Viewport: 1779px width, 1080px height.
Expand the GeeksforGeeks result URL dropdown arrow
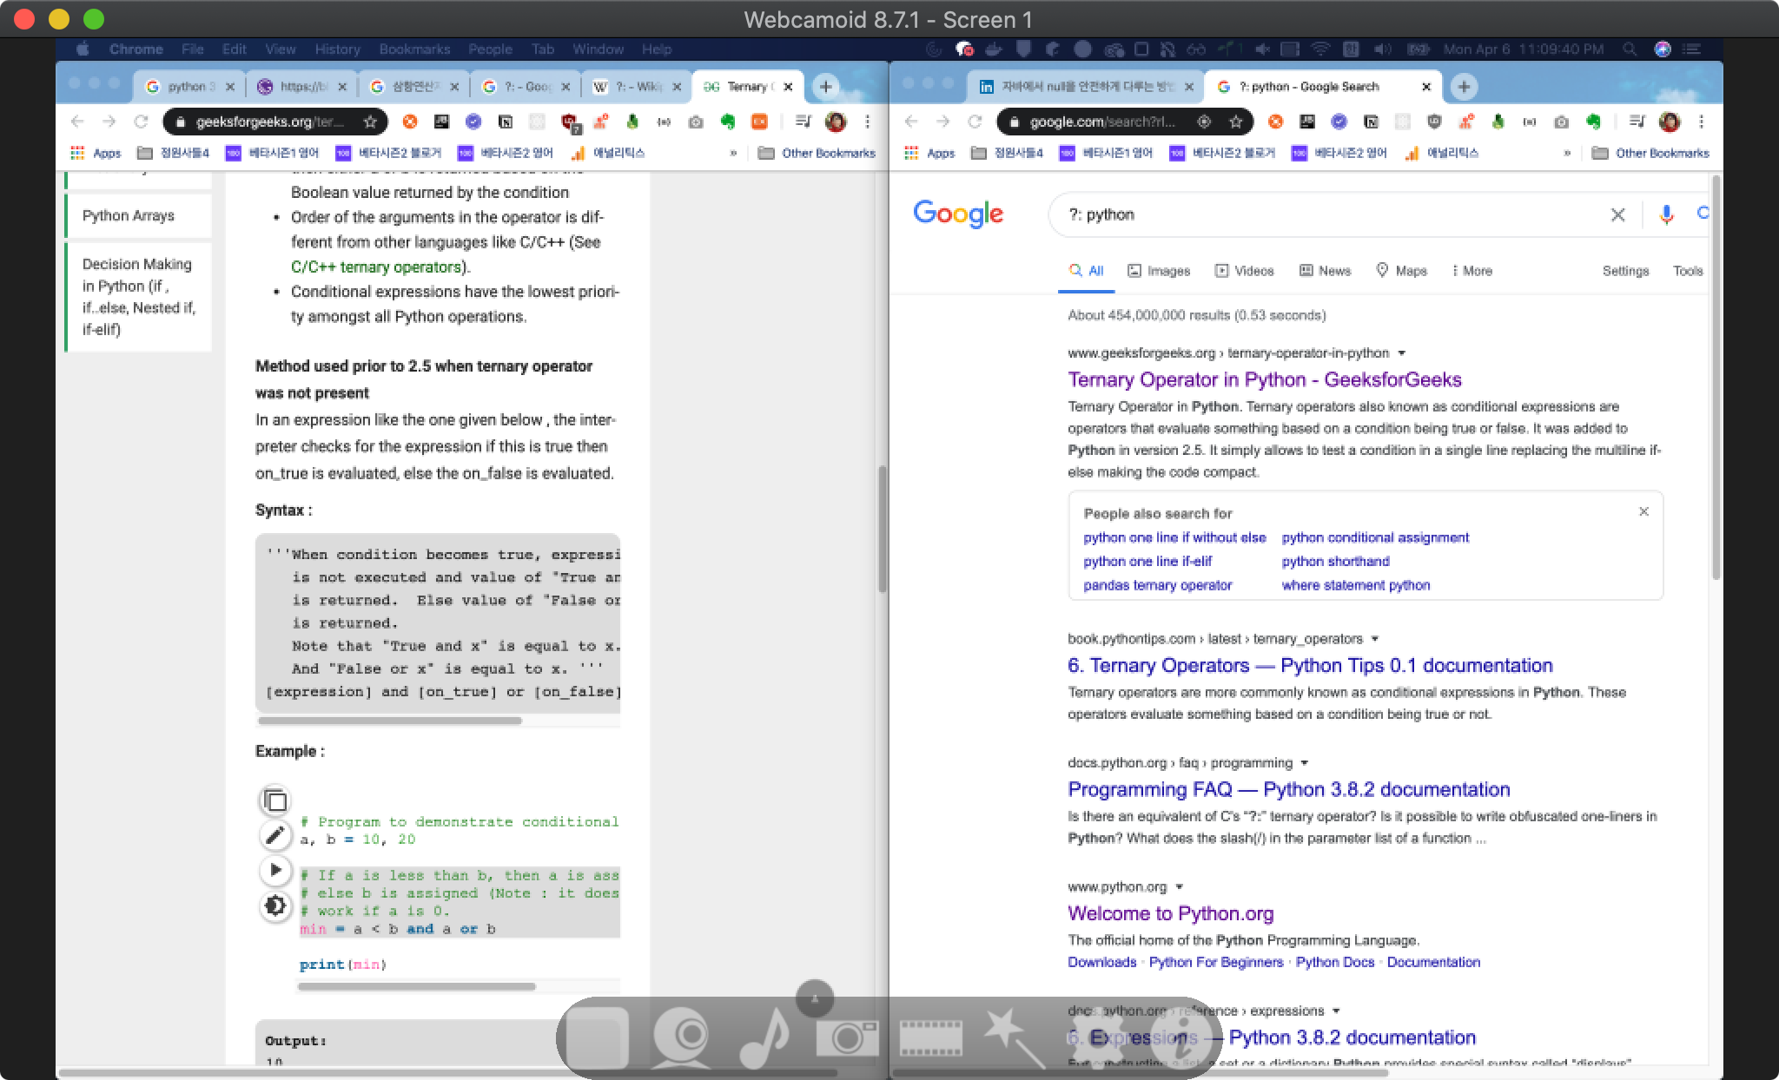(1401, 353)
